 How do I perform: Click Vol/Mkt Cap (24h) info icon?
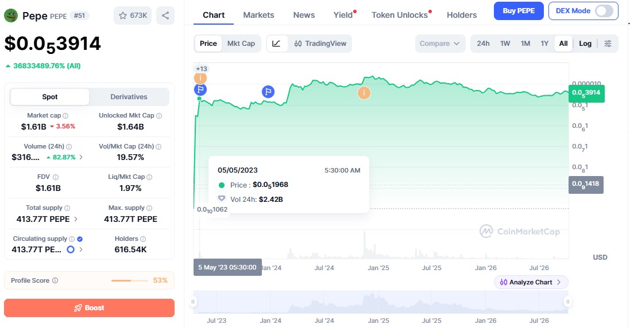[159, 147]
